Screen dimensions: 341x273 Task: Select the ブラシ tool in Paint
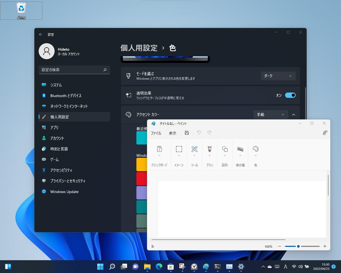point(209,149)
